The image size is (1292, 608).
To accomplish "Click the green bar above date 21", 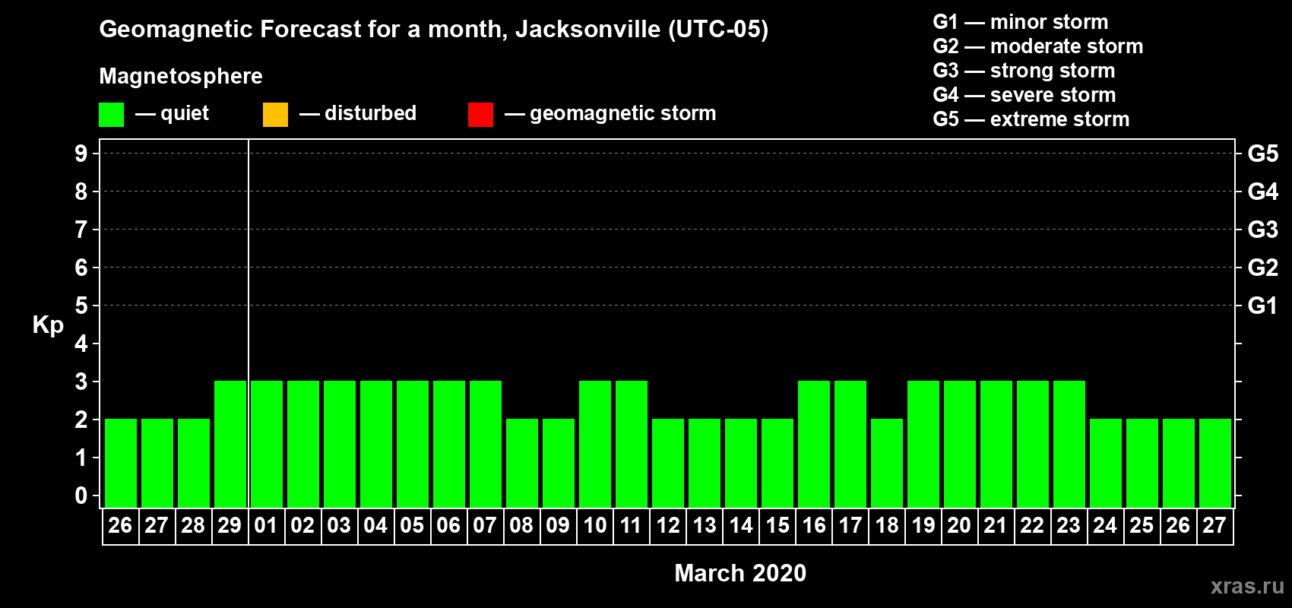I will click(996, 444).
